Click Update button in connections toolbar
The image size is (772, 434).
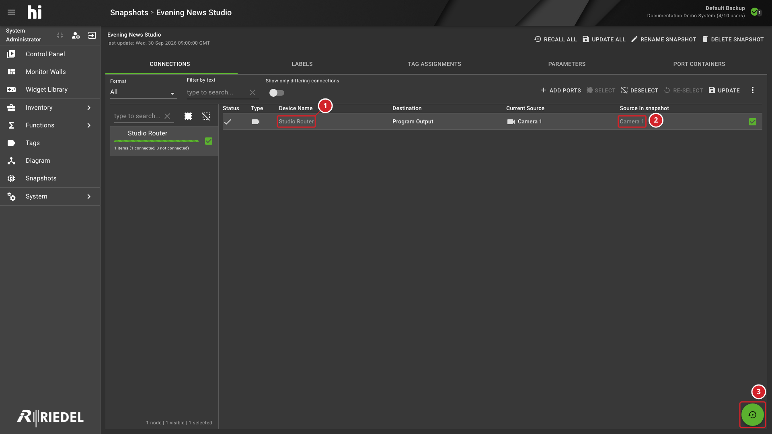pyautogui.click(x=724, y=90)
